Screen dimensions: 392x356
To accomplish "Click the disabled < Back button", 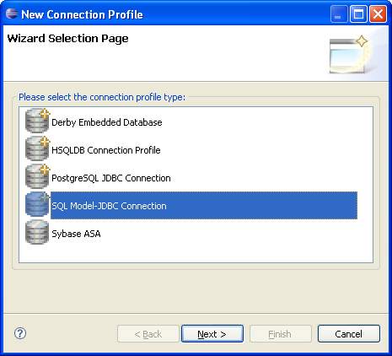I will point(148,334).
